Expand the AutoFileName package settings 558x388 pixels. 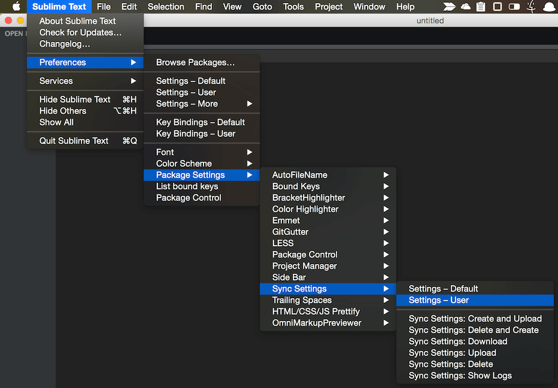click(x=328, y=175)
